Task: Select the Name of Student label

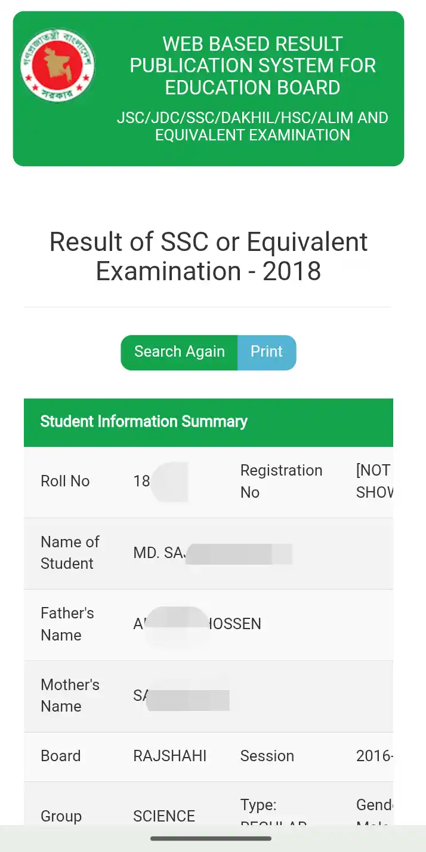Action: (x=70, y=553)
